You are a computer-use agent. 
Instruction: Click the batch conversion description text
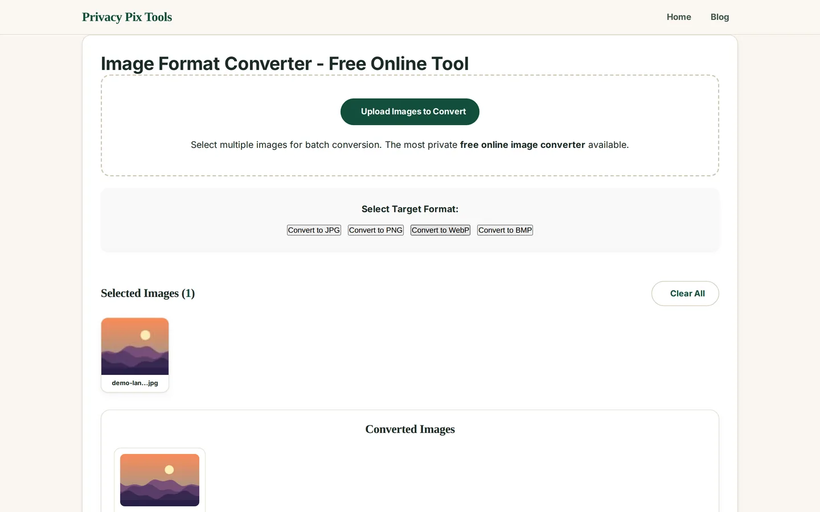click(410, 144)
